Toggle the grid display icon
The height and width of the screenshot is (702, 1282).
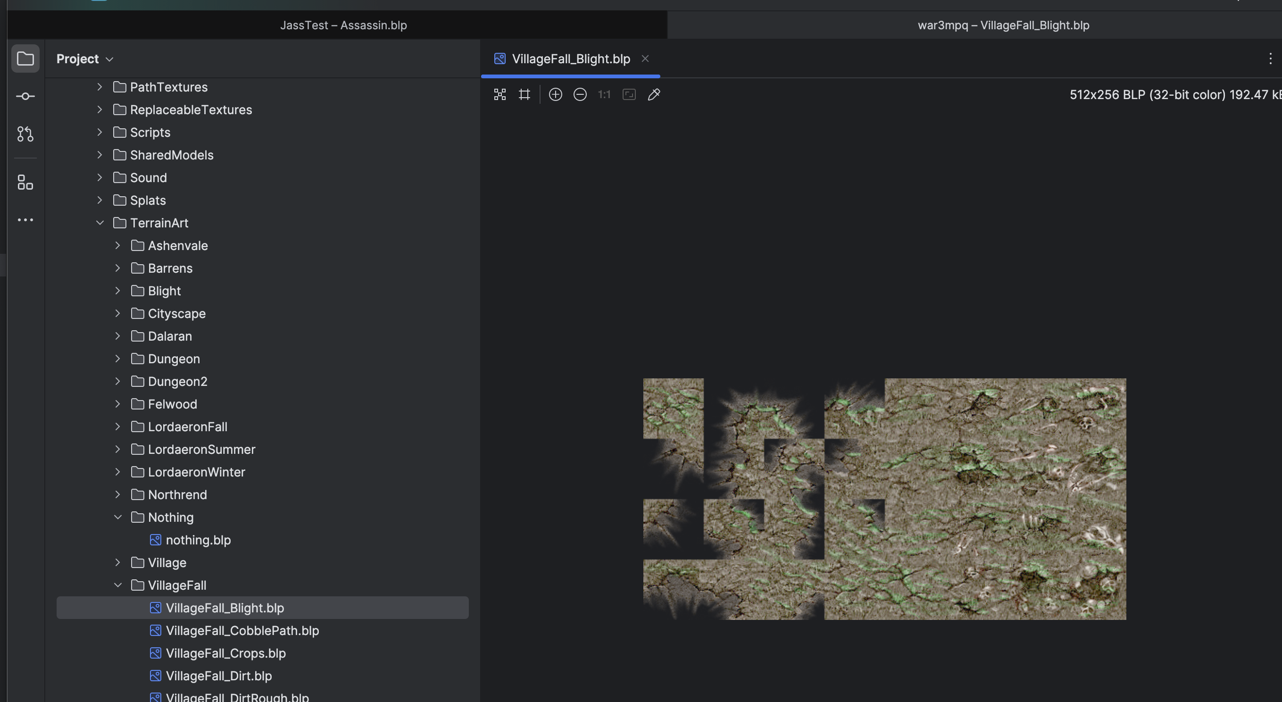coord(524,95)
